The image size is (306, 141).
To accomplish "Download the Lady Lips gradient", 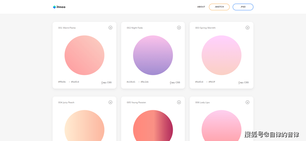I will [247, 102].
